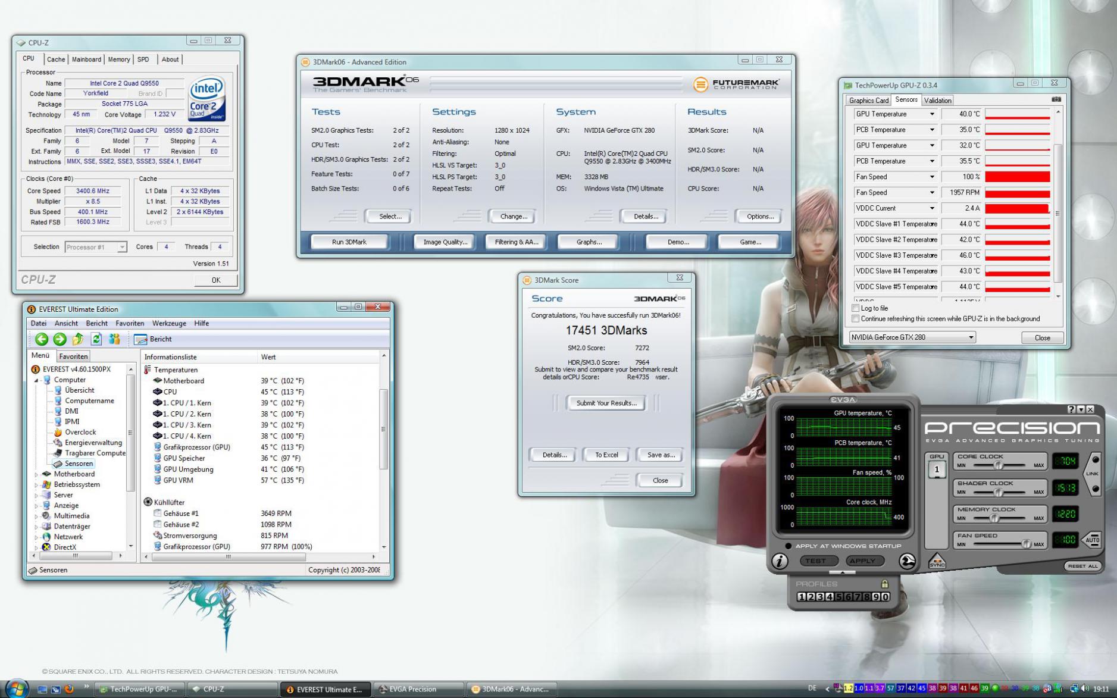Click Submit Your Results button
1117x698 pixels.
[606, 403]
